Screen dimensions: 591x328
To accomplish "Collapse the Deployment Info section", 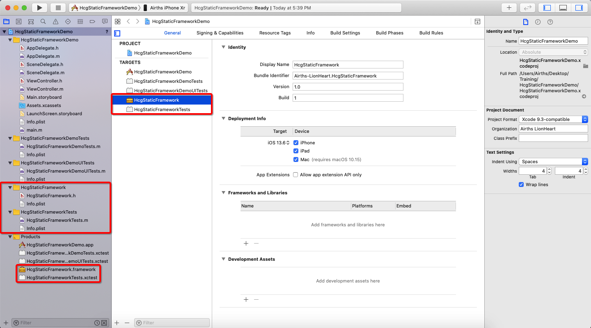I will pyautogui.click(x=223, y=118).
